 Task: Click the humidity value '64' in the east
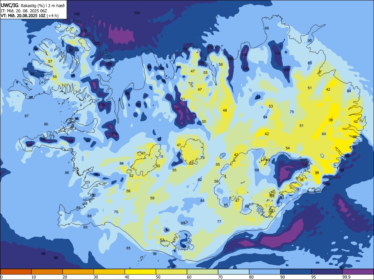[324, 134]
